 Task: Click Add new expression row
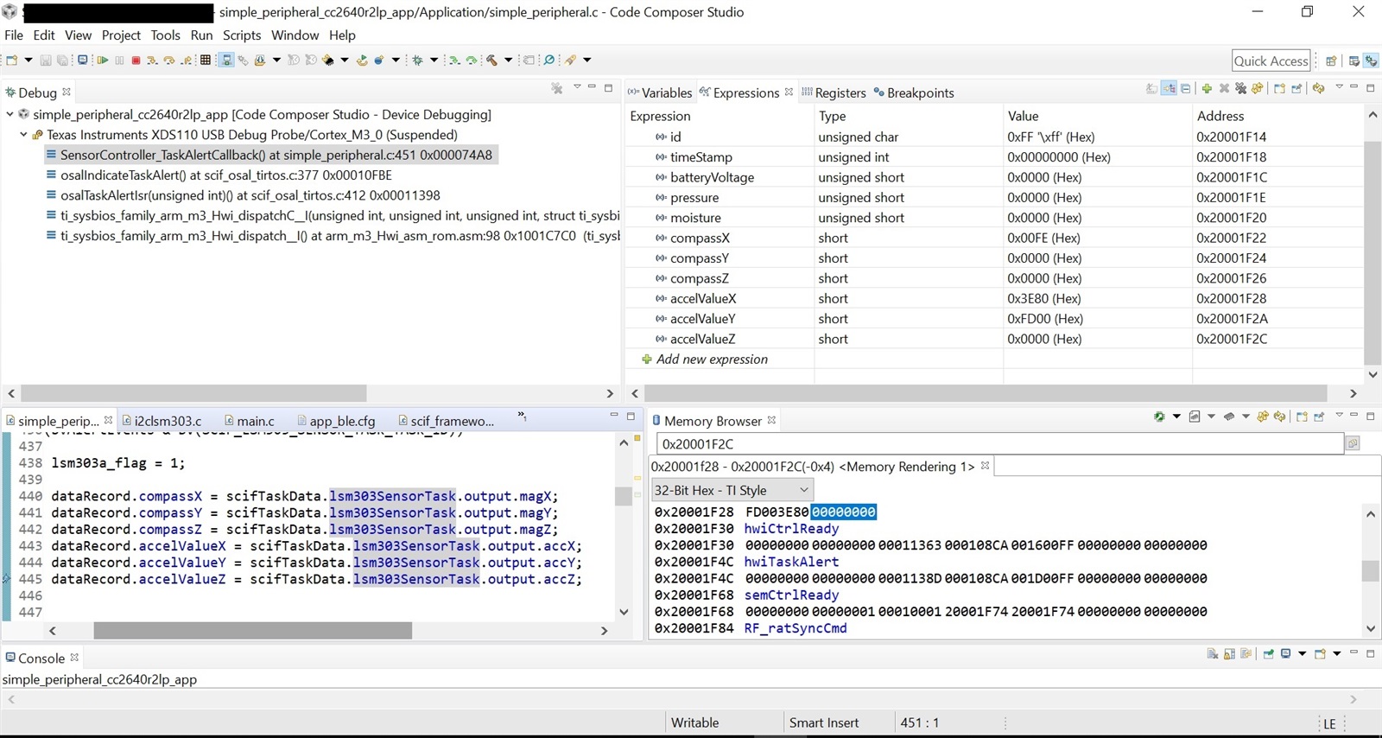[712, 359]
